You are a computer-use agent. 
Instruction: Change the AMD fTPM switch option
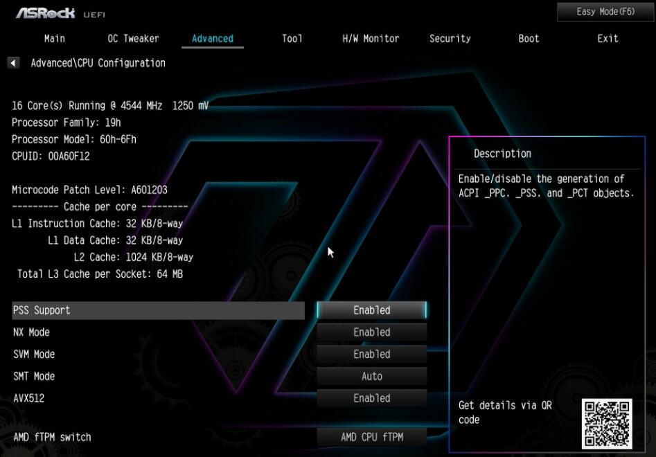371,437
